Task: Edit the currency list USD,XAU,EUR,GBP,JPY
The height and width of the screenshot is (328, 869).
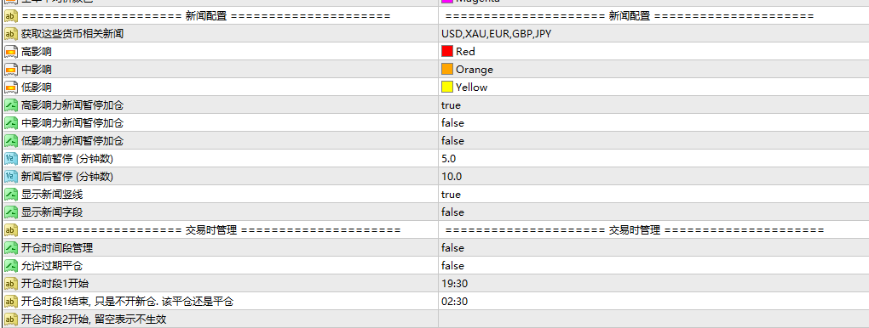Action: 497,34
